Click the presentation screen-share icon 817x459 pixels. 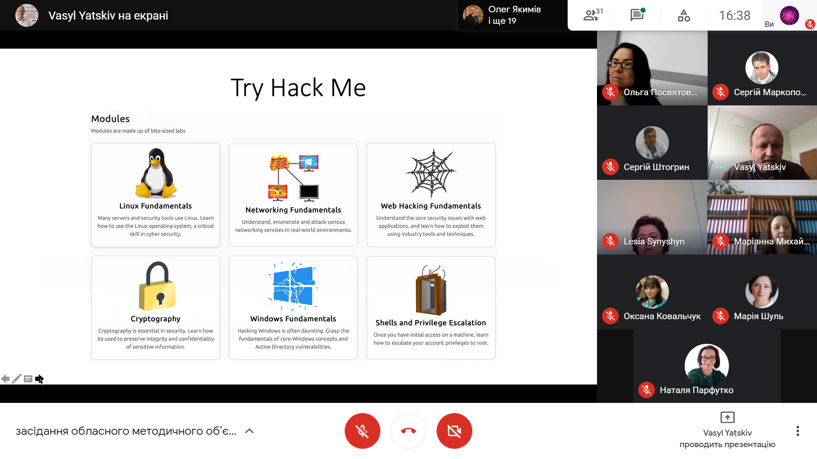[x=727, y=418]
